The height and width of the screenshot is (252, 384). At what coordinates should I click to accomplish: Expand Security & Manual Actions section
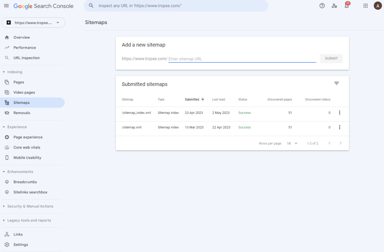click(4, 207)
